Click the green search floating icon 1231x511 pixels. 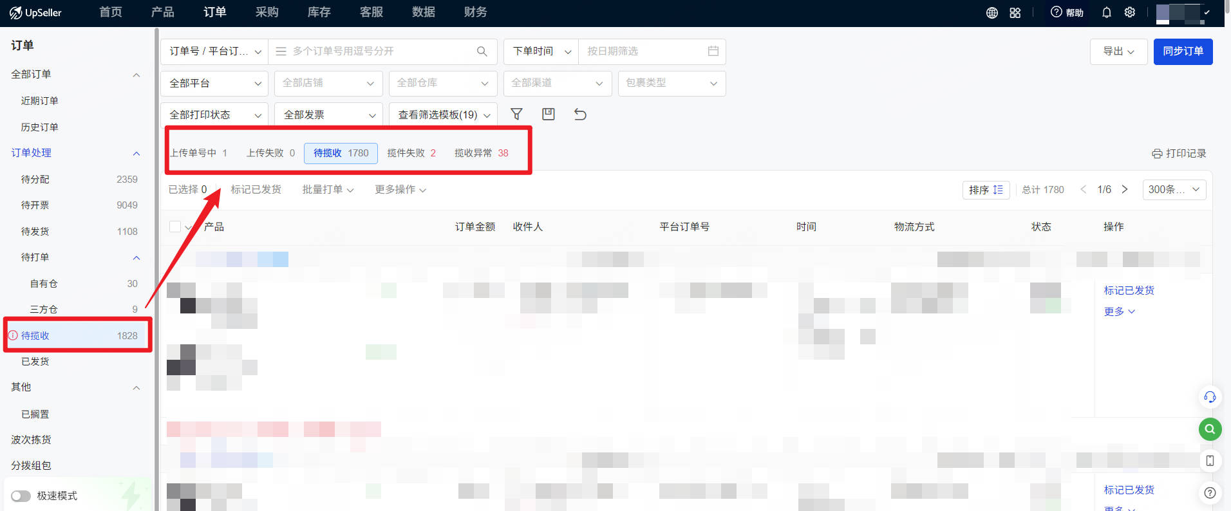pos(1210,429)
